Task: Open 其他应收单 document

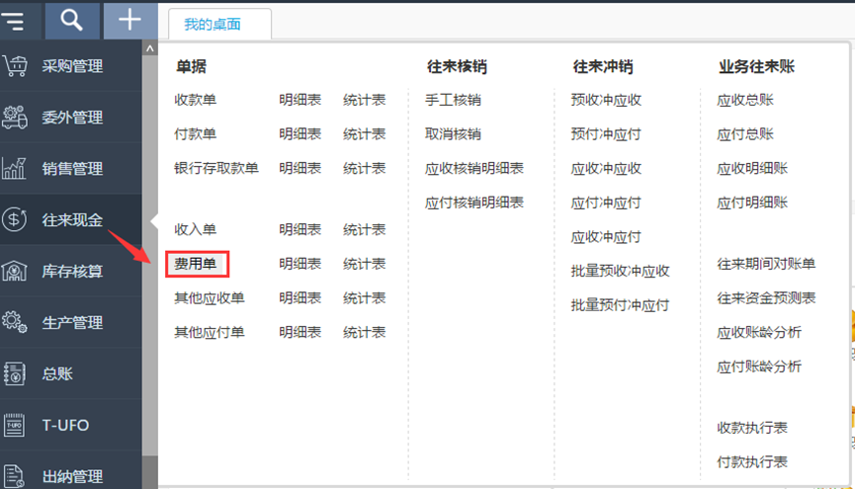Action: [210, 298]
